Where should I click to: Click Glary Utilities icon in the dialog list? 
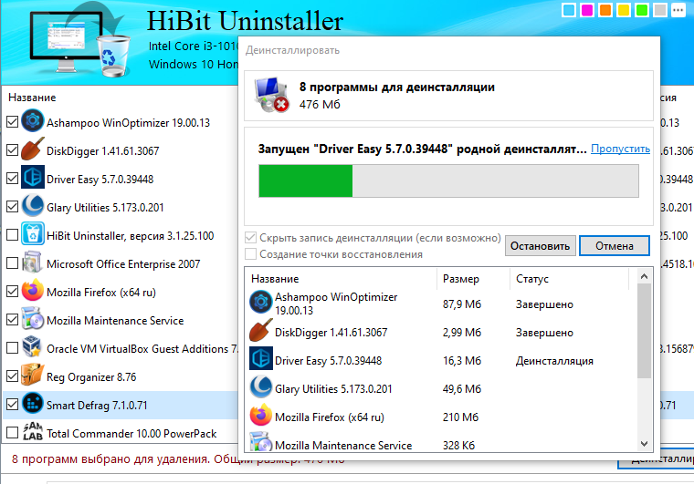click(x=260, y=386)
